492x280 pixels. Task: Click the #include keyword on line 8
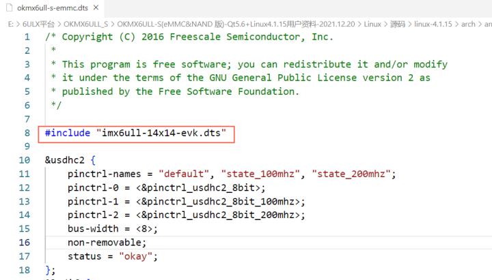coord(68,133)
